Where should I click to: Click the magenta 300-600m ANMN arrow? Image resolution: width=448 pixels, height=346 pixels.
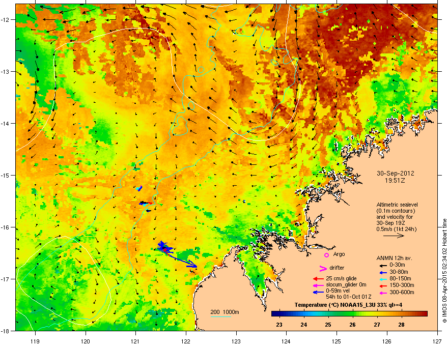pos(382,293)
